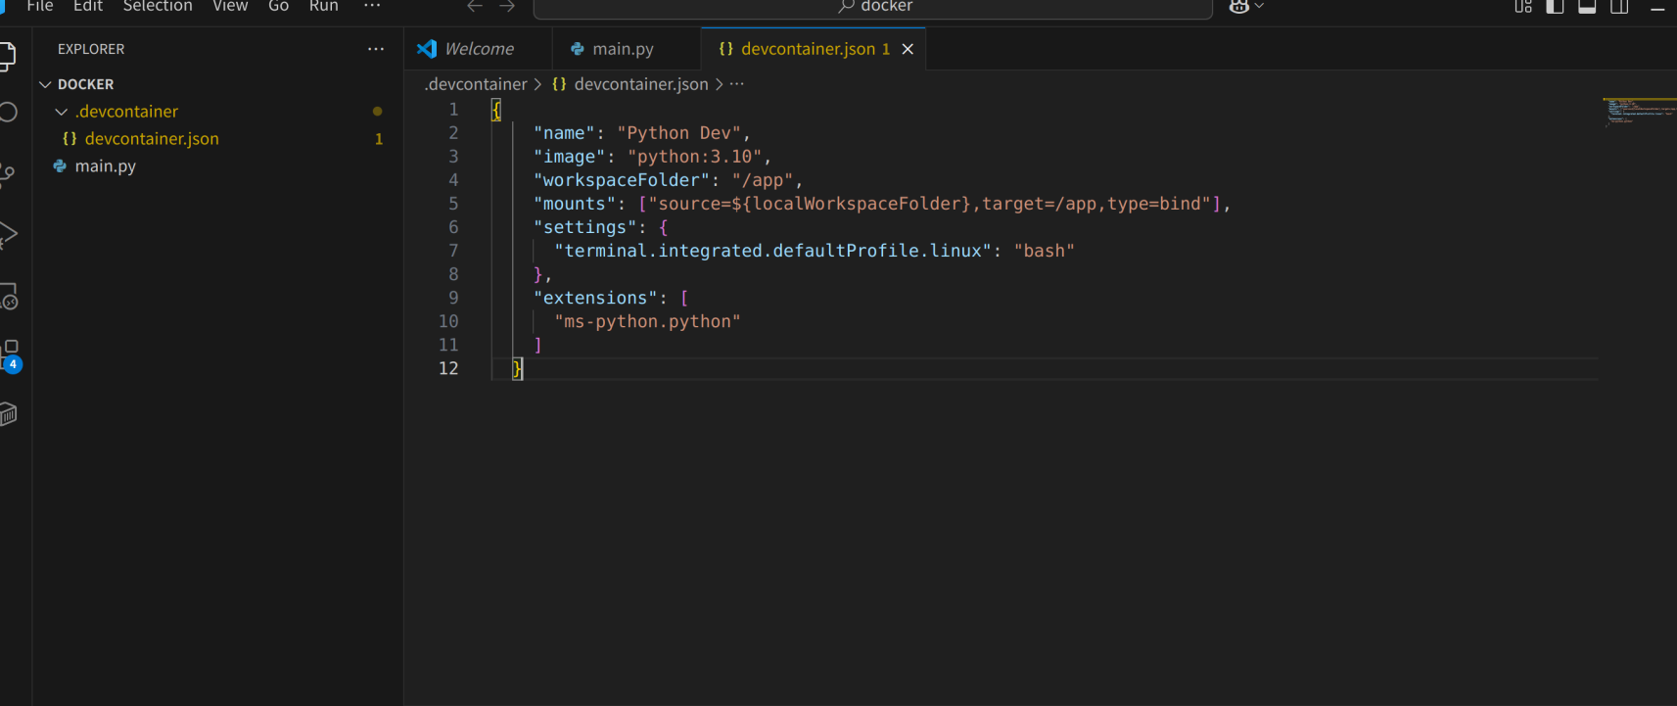1677x706 pixels.
Task: Open the Search view in activity bar
Action: pos(8,112)
